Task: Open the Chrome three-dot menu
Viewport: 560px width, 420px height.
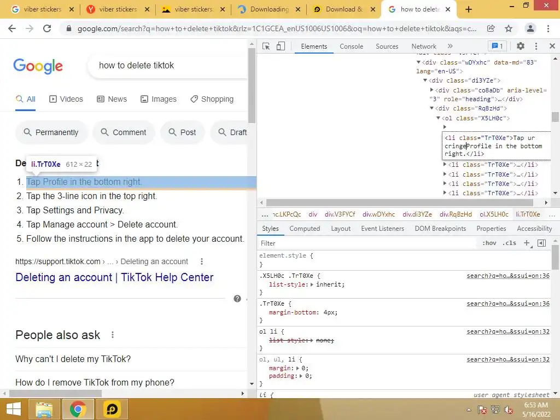Action: click(x=548, y=28)
